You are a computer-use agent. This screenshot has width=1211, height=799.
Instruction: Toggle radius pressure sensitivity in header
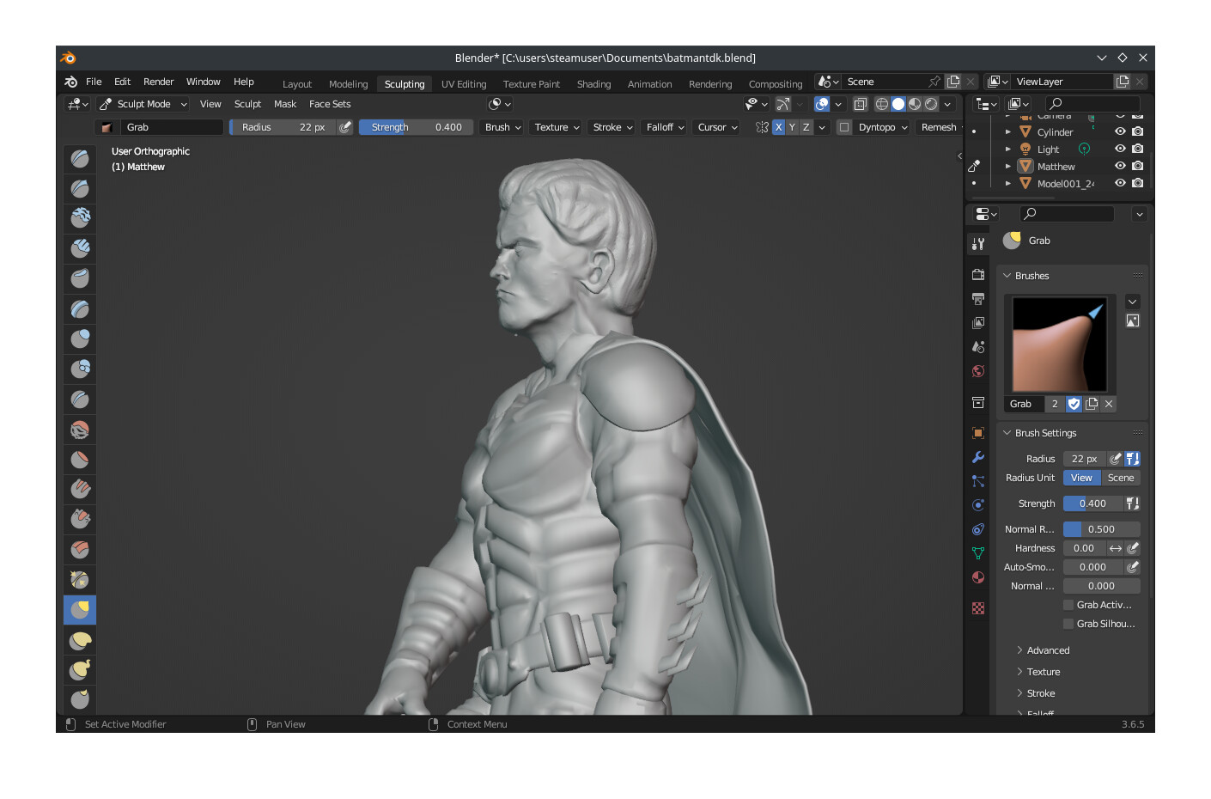pos(345,127)
